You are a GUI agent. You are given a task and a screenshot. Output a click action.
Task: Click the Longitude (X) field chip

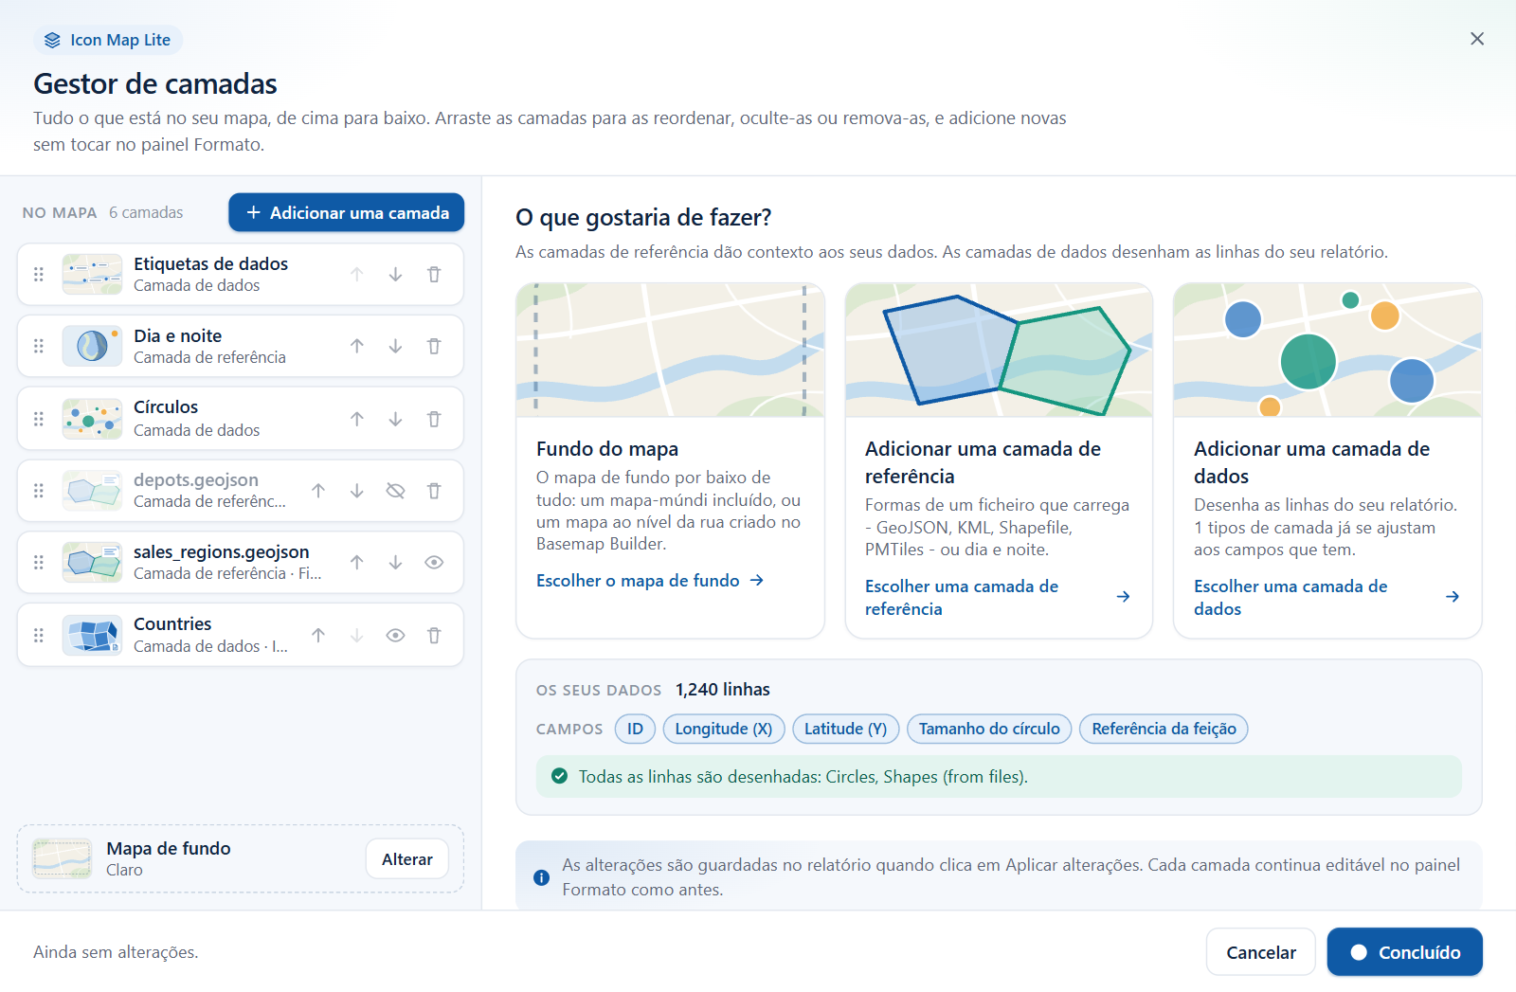pos(724,729)
